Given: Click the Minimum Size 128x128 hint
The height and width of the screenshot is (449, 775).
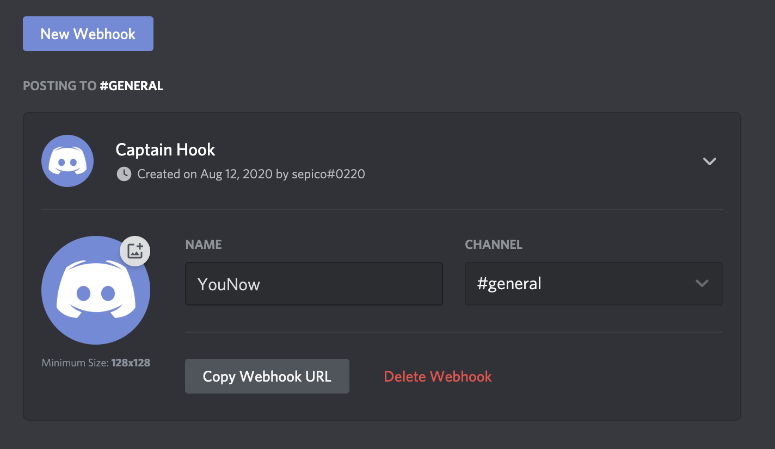Looking at the screenshot, I should click(96, 363).
